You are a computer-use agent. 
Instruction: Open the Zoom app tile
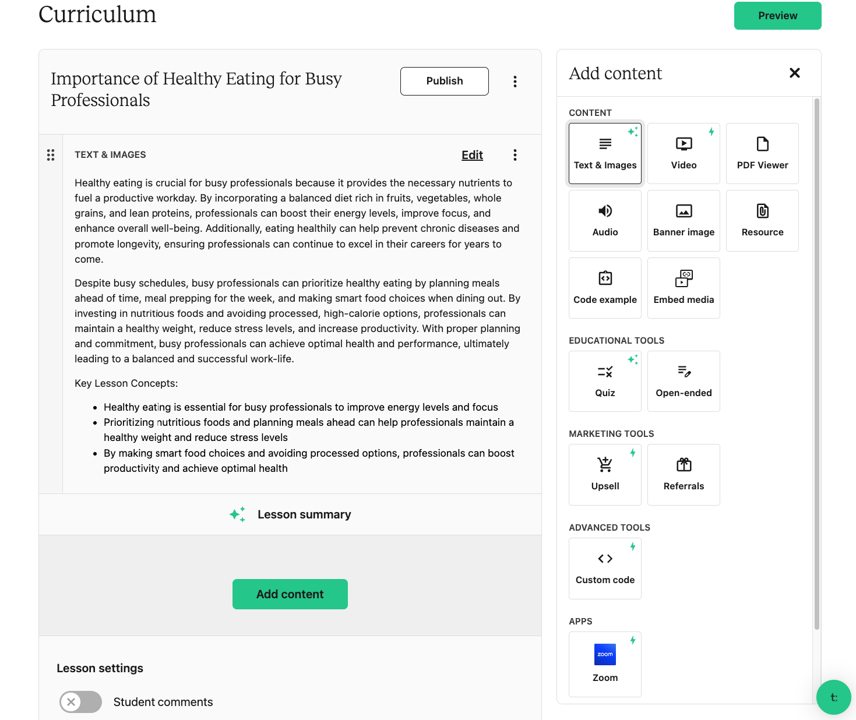(x=605, y=664)
